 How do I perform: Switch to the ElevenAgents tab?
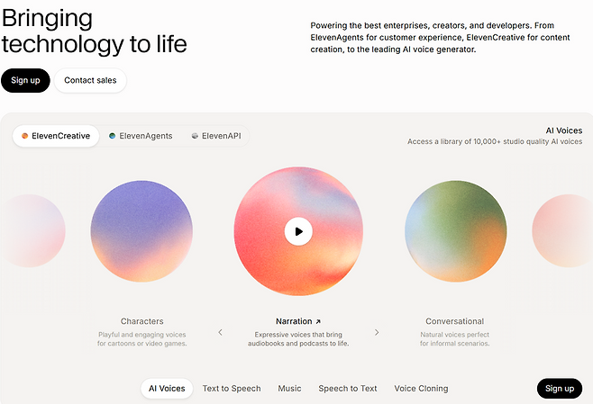tap(141, 136)
